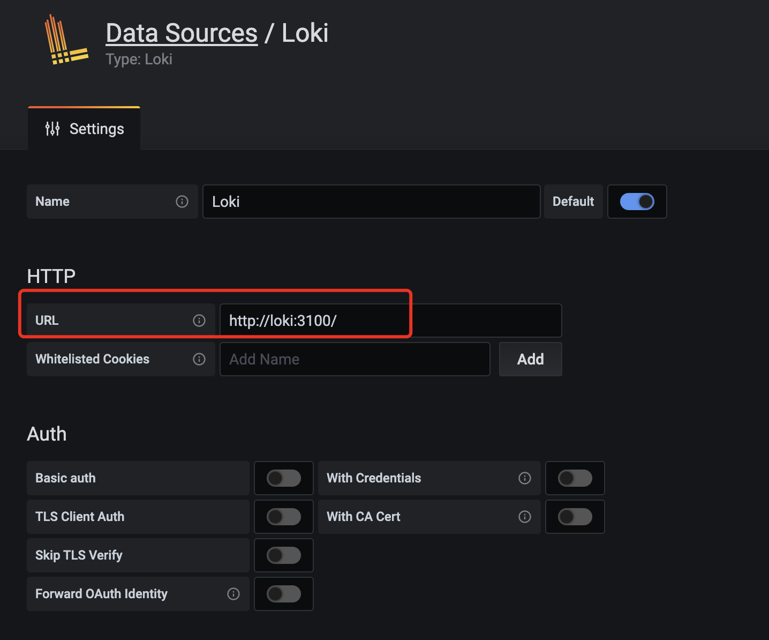The height and width of the screenshot is (640, 769).
Task: Switch to the Settings tab
Action: (84, 129)
